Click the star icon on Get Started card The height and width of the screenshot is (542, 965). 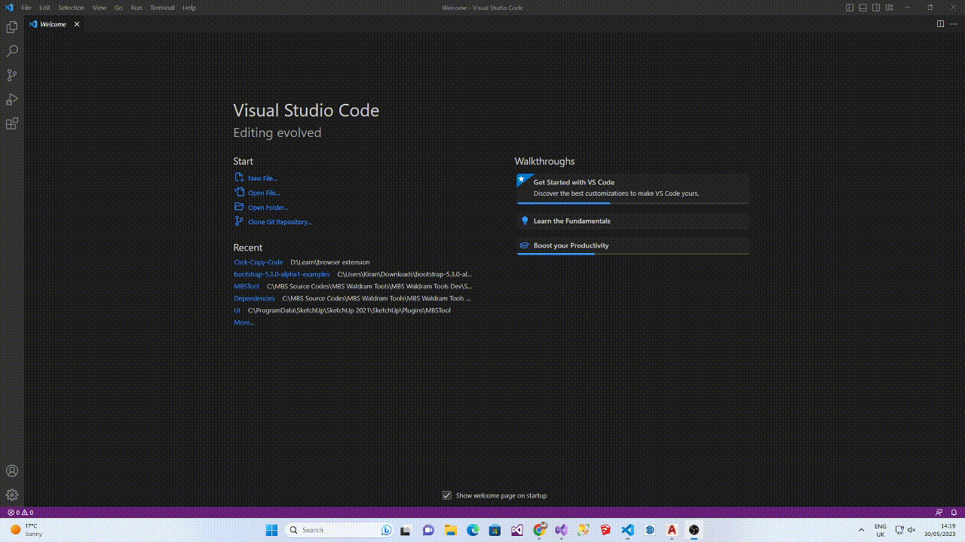click(x=522, y=180)
